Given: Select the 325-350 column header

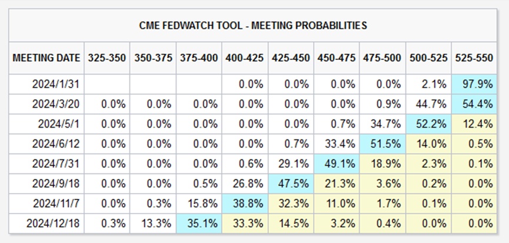Looking at the screenshot, I should click(x=107, y=58).
